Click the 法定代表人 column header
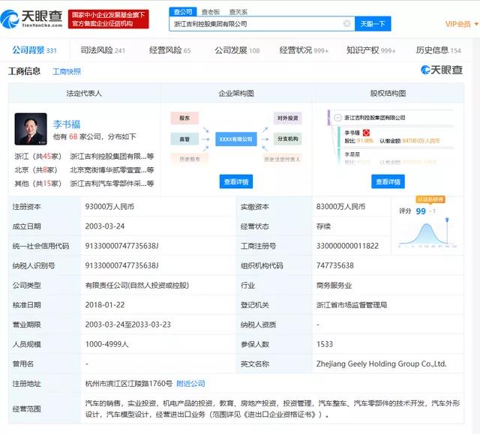This screenshot has height=434, width=480. pyautogui.click(x=84, y=93)
